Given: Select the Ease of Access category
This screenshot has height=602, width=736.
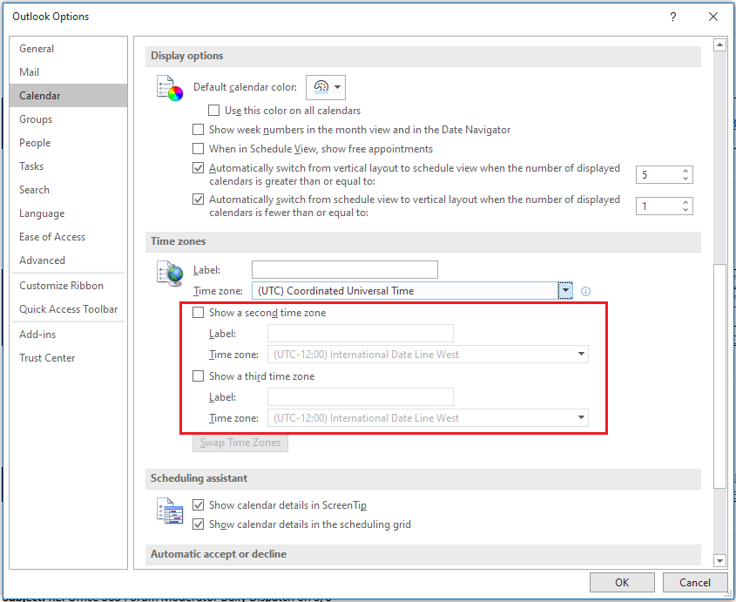Looking at the screenshot, I should coord(68,237).
